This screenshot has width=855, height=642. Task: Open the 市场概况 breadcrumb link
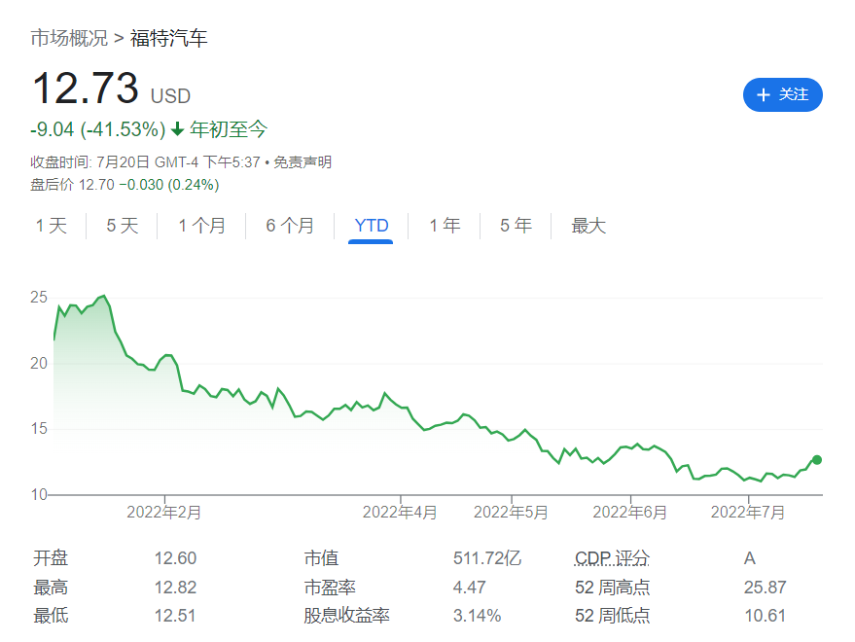coord(69,38)
